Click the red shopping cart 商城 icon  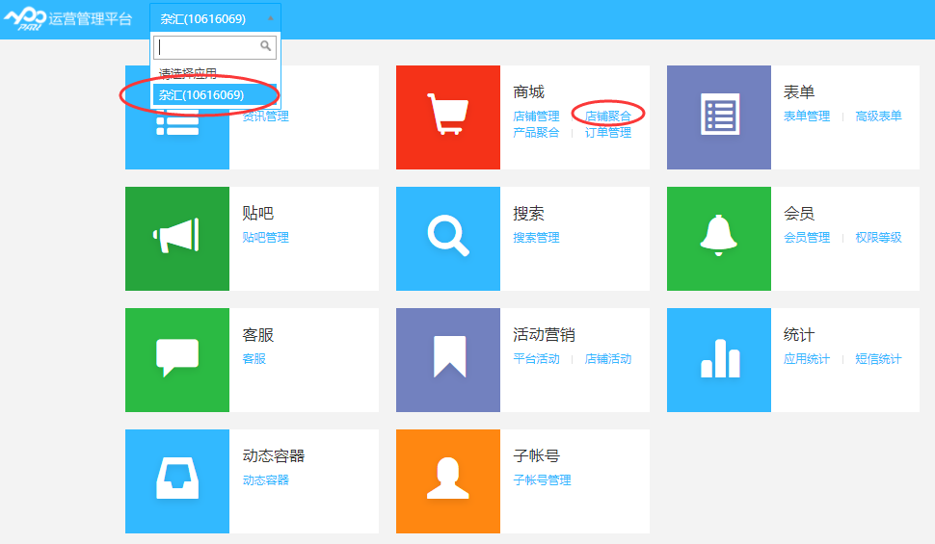pos(447,117)
